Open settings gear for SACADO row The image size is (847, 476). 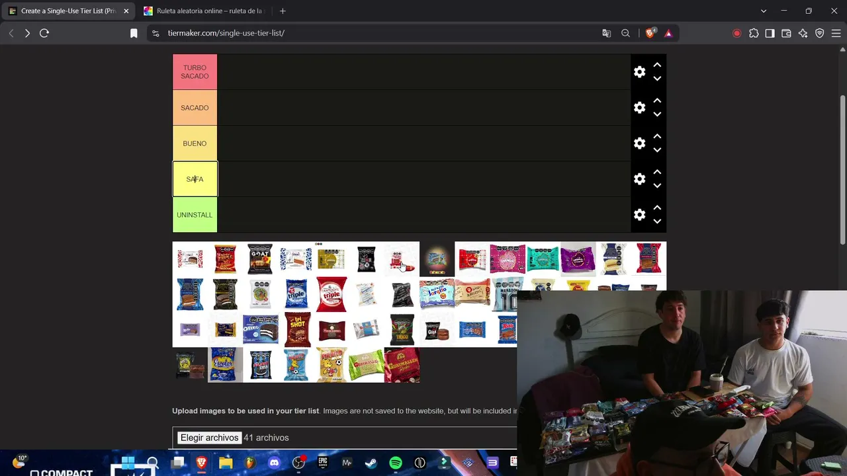(639, 108)
